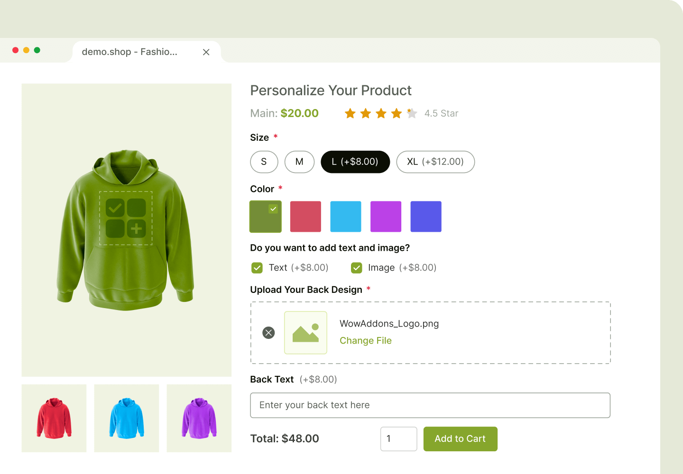Remove the uploaded WowAddons_Logo.png file
The height and width of the screenshot is (474, 683).
click(268, 333)
